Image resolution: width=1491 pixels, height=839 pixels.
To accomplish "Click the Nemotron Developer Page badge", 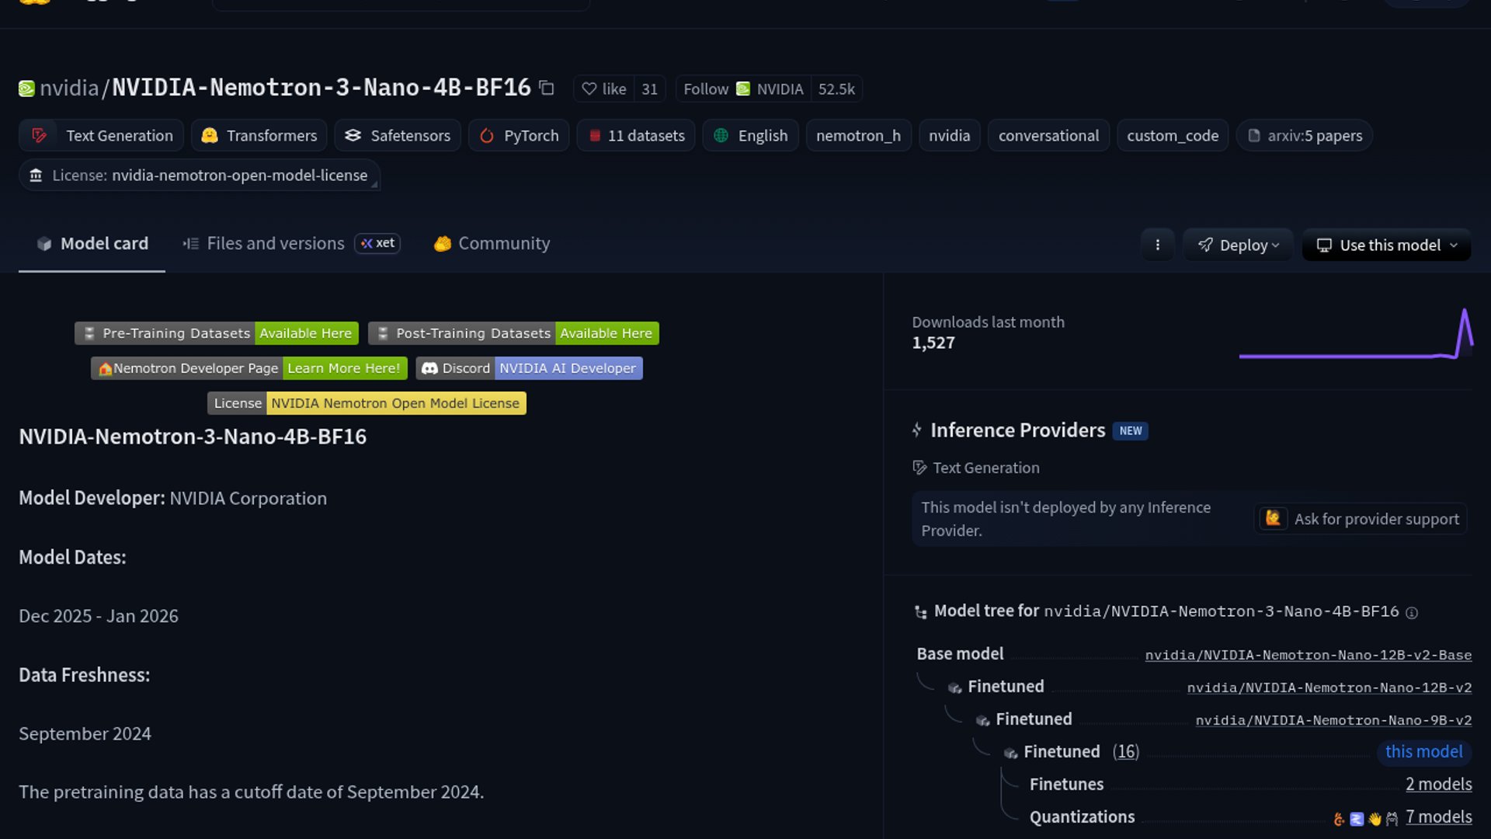I will [248, 368].
